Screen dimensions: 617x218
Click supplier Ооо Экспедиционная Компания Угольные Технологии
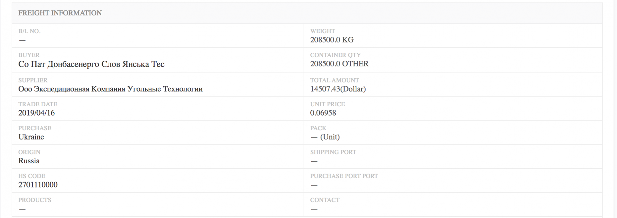coord(110,89)
